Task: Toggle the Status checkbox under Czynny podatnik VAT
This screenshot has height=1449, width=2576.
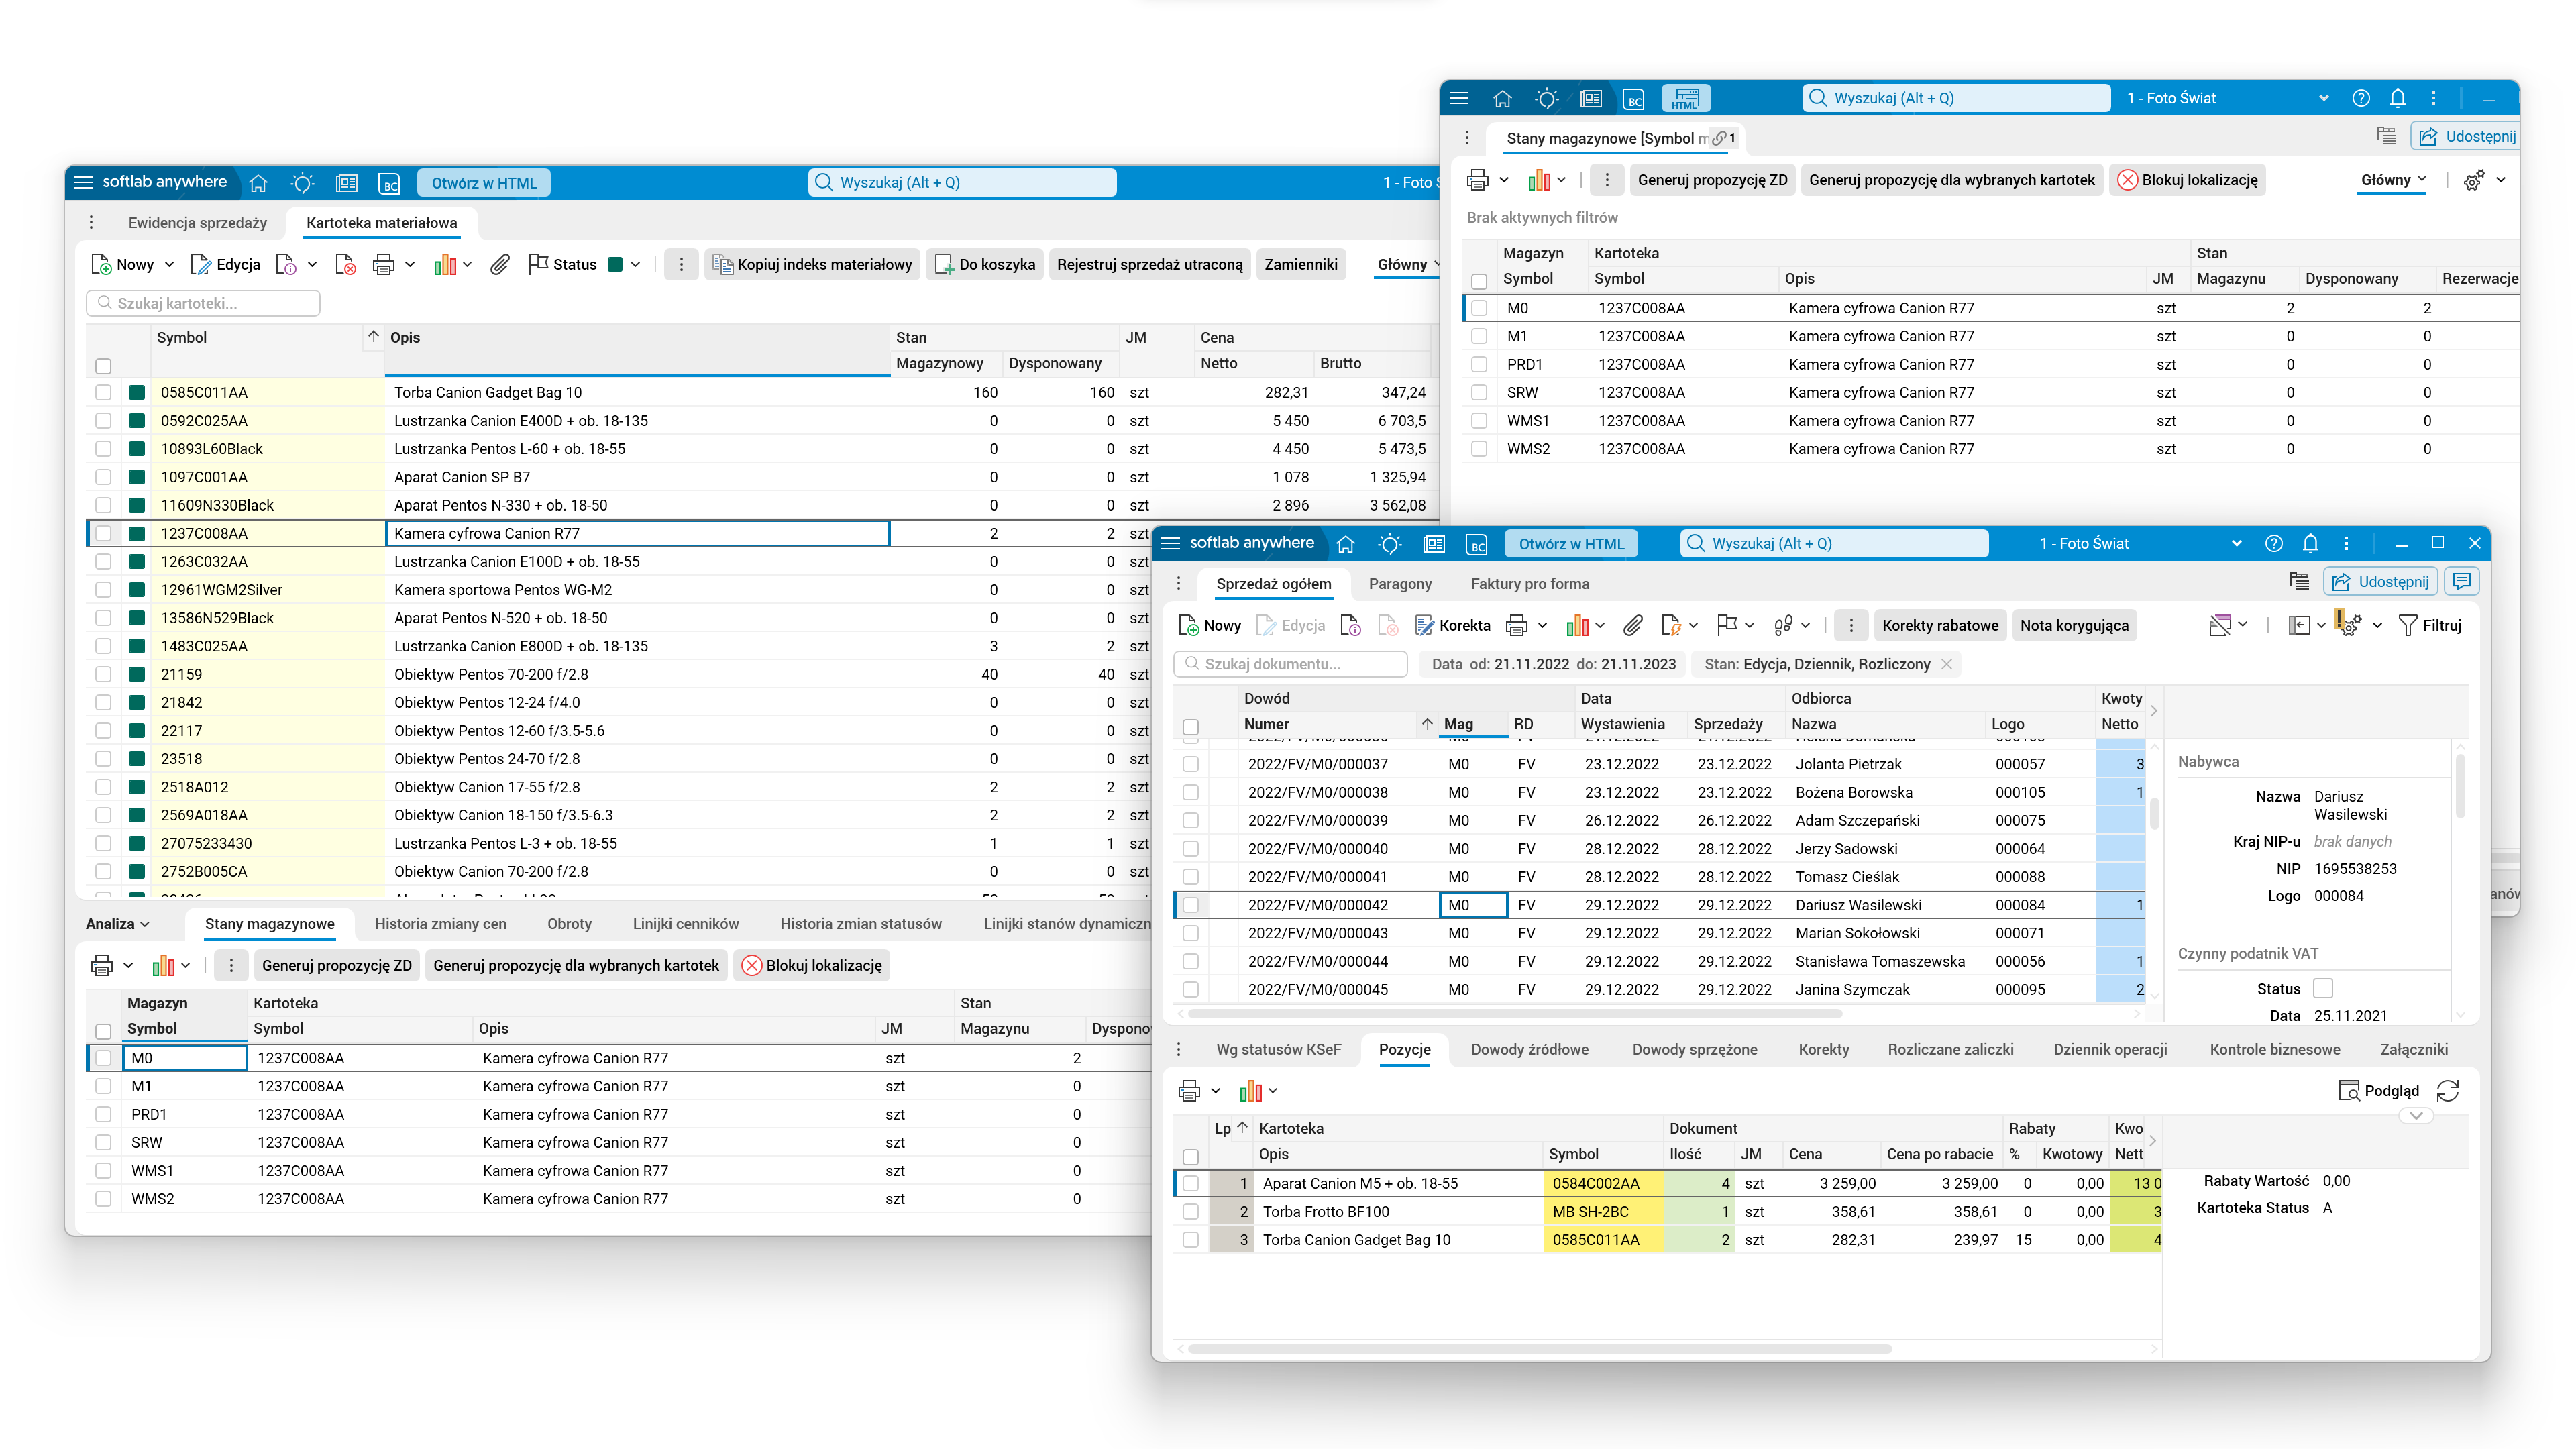Action: coord(2323,988)
